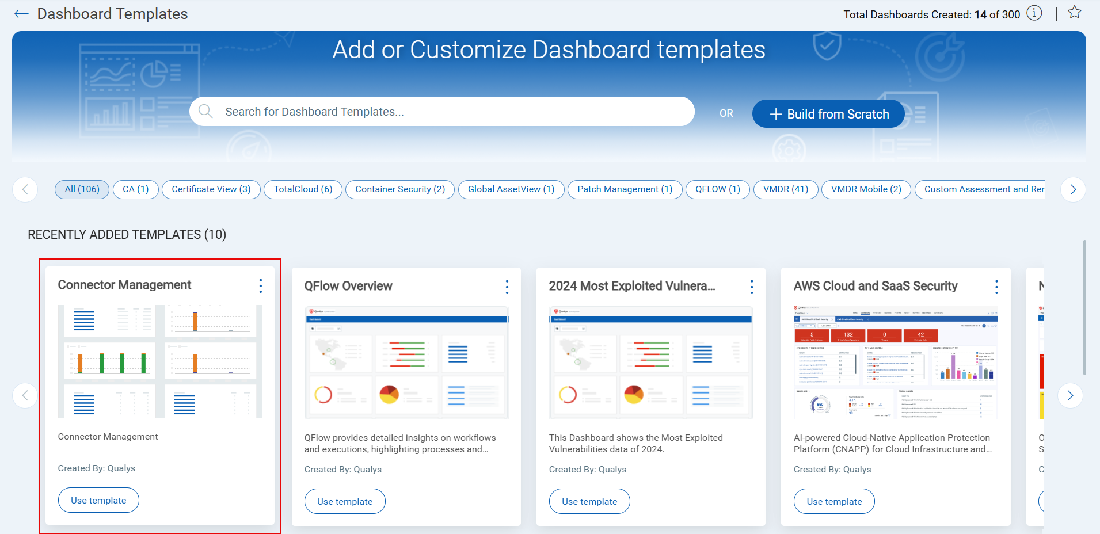
Task: Click the star icon in the top-right corner
Action: tap(1075, 12)
